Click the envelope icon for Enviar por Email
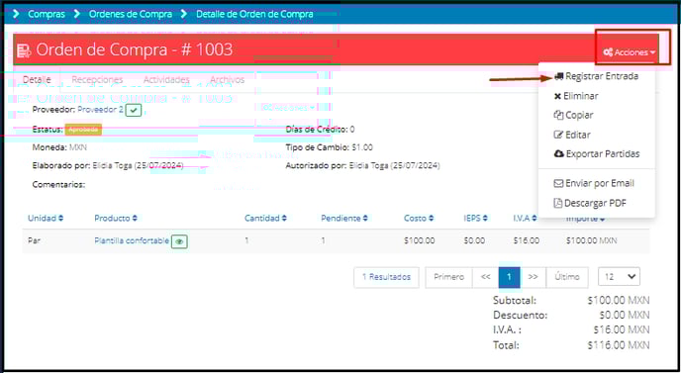This screenshot has width=681, height=373. pos(558,183)
